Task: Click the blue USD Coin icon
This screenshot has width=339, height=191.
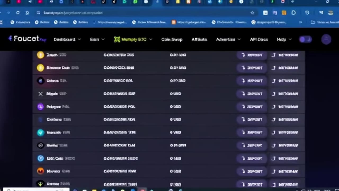Action: pos(40,158)
